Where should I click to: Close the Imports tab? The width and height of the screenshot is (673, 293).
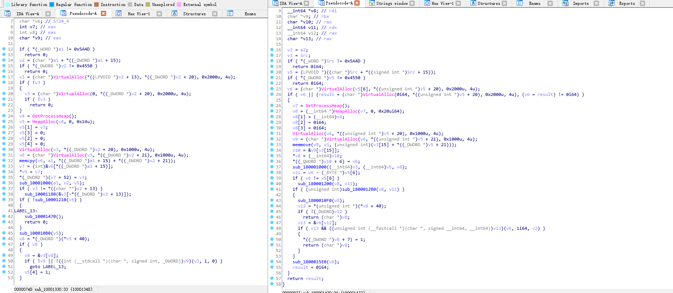[596, 3]
